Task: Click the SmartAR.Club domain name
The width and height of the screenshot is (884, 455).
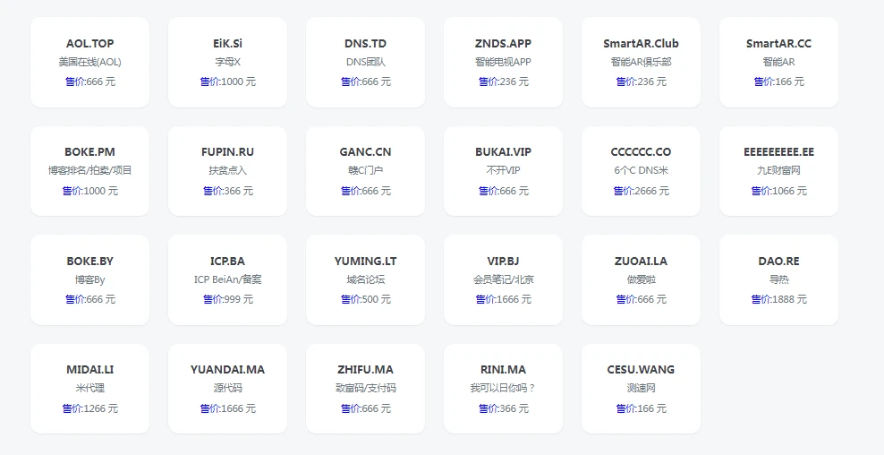Action: coord(641,44)
